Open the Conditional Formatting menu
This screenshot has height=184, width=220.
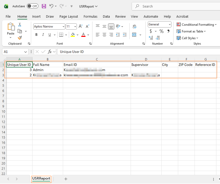click(x=196, y=24)
